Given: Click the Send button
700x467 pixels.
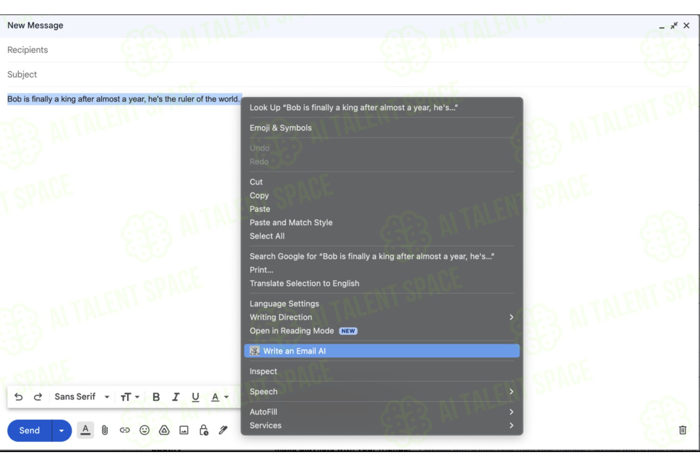Looking at the screenshot, I should [29, 431].
